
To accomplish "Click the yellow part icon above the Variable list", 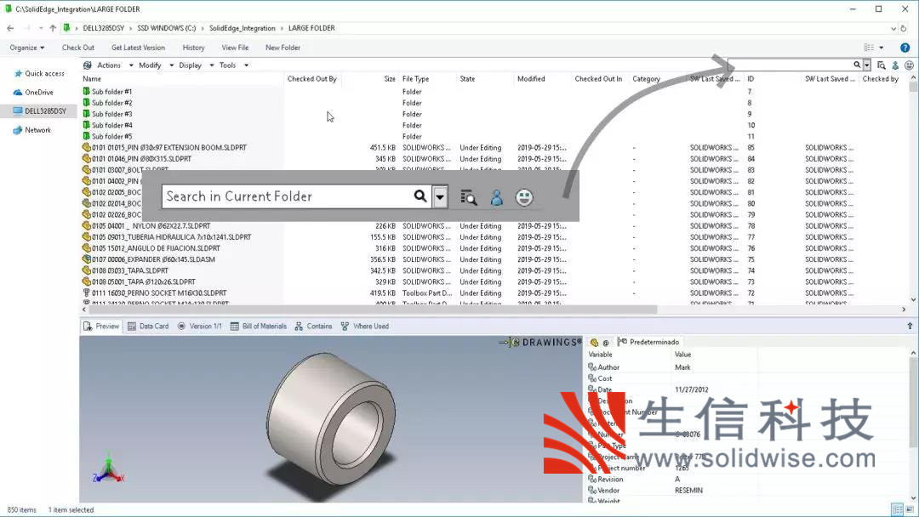I will coord(594,342).
